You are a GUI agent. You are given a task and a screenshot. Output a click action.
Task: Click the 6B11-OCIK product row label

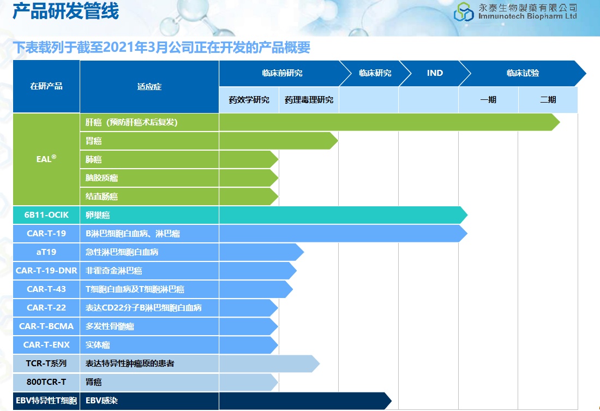pos(46,215)
